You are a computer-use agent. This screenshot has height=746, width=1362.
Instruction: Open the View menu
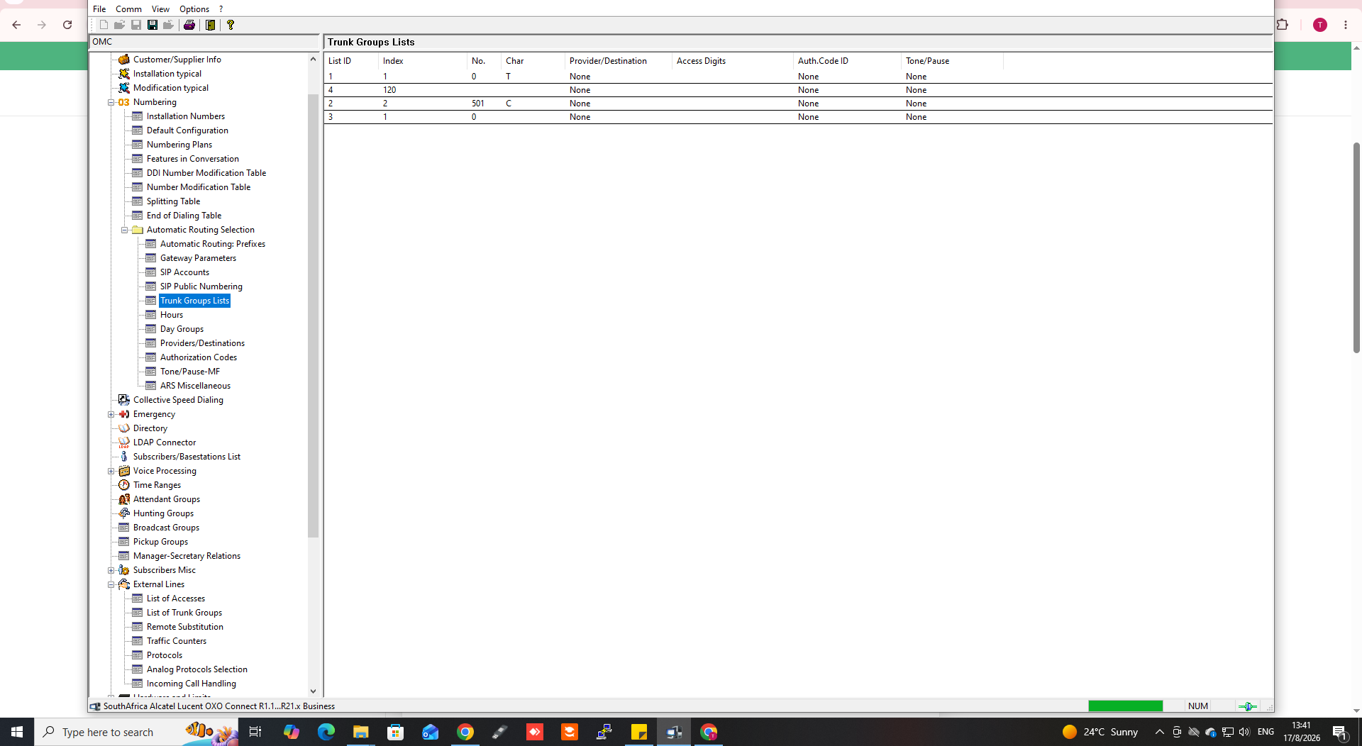(160, 9)
